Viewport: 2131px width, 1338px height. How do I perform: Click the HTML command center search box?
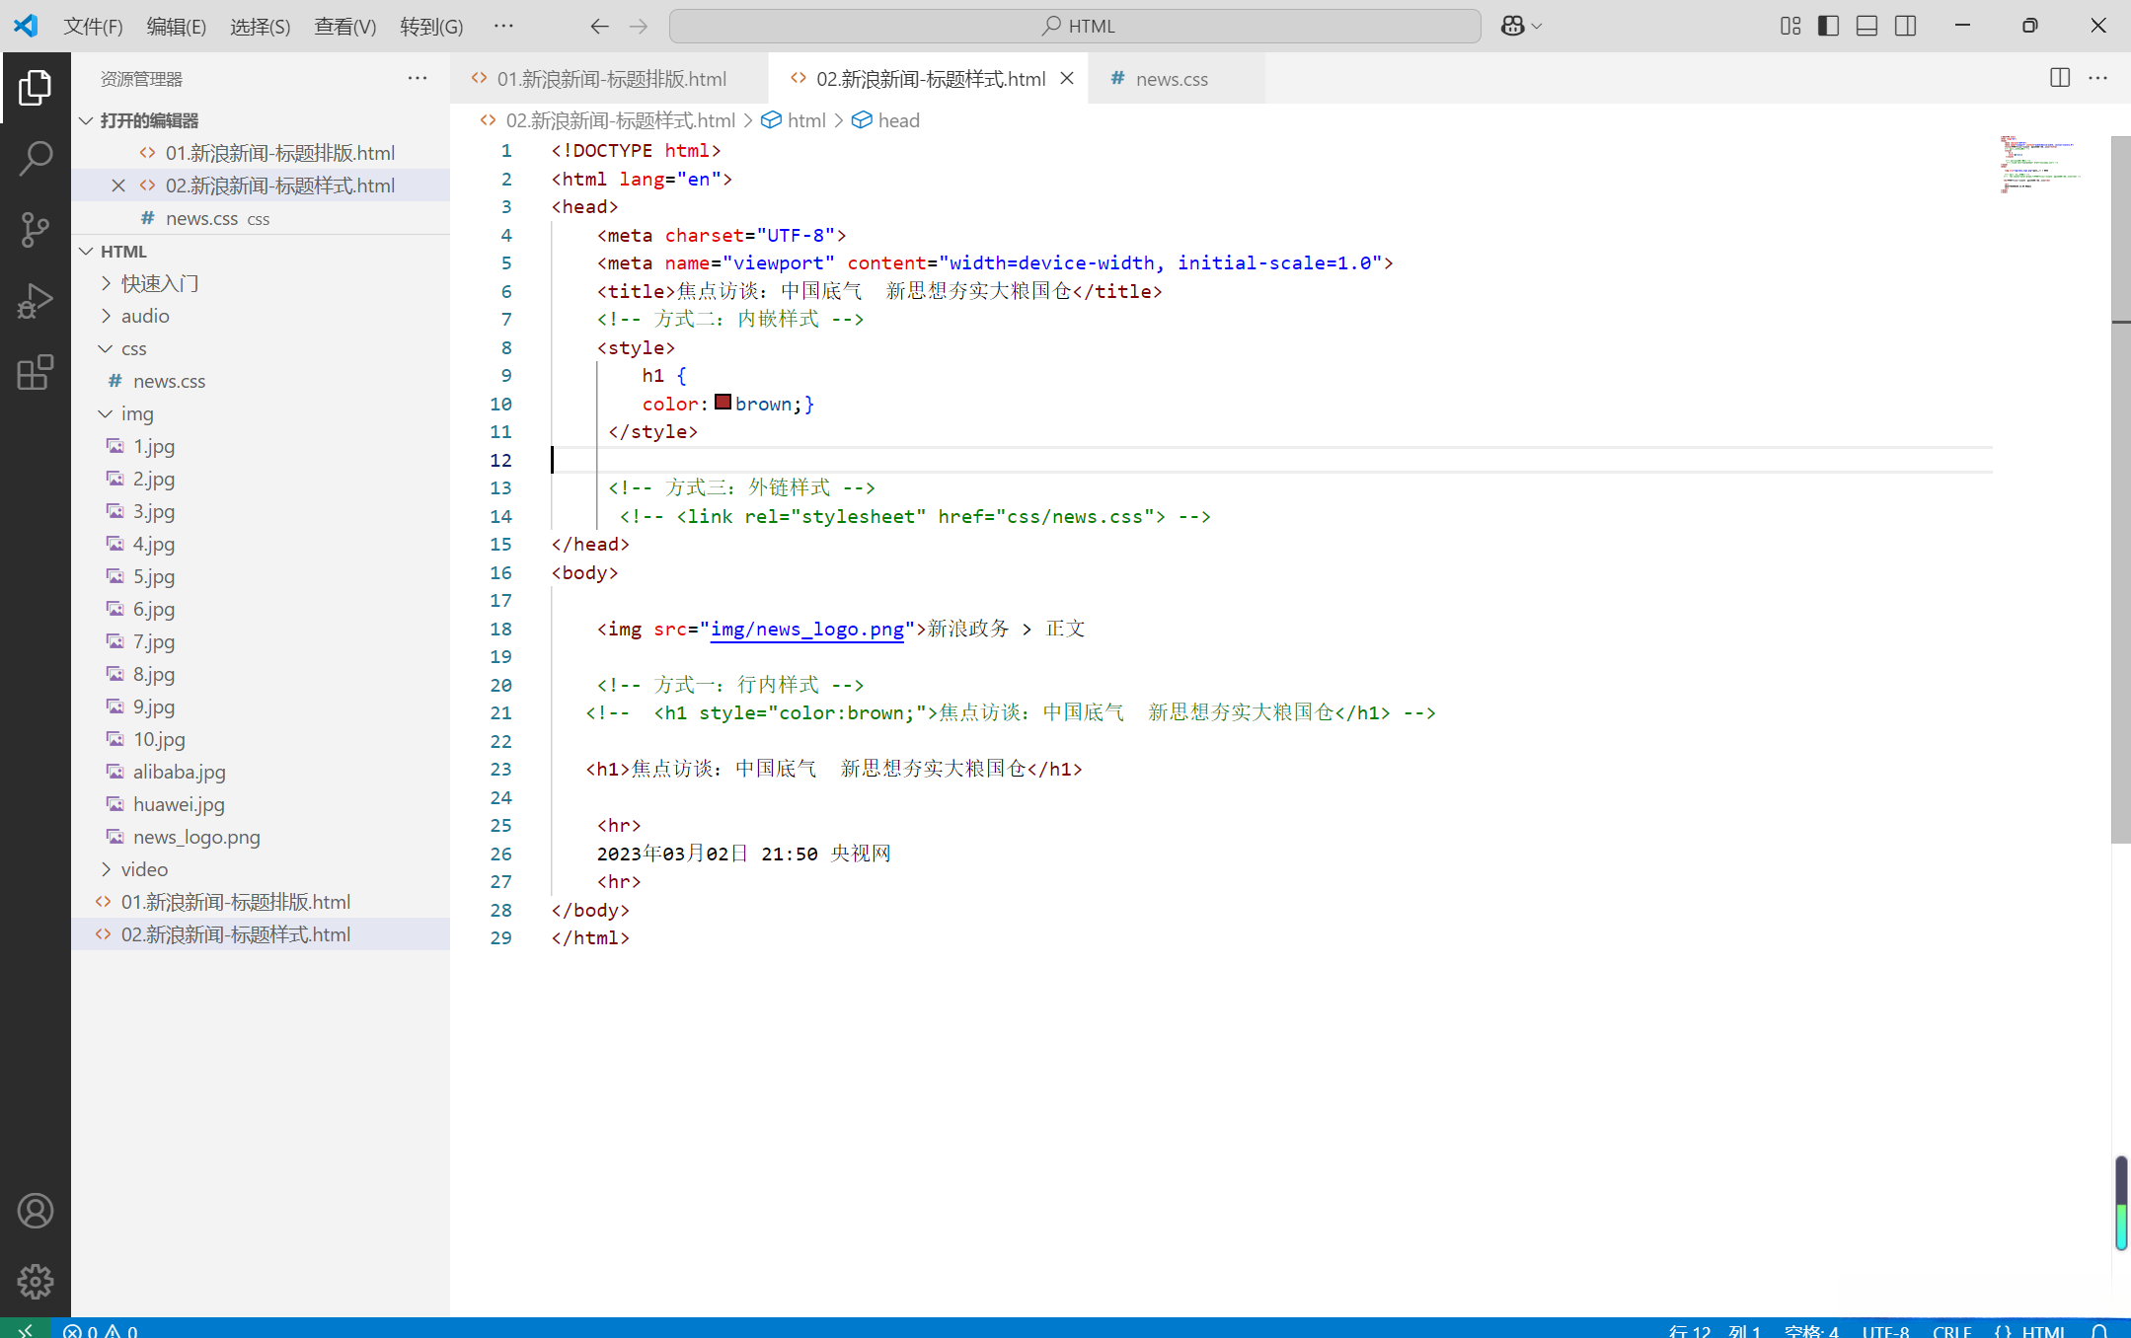coord(1075,26)
